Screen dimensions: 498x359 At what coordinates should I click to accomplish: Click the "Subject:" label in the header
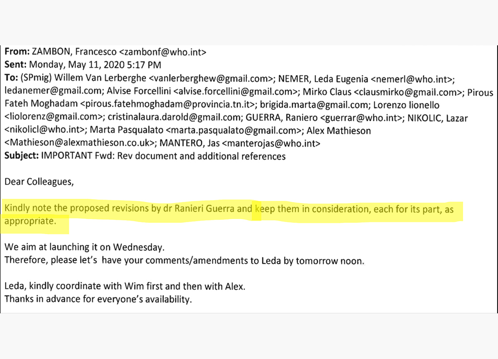point(20,156)
